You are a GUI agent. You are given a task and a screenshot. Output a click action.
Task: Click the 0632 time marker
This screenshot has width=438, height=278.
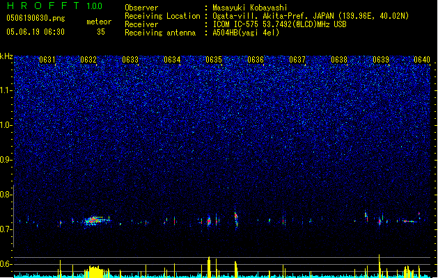coord(88,60)
